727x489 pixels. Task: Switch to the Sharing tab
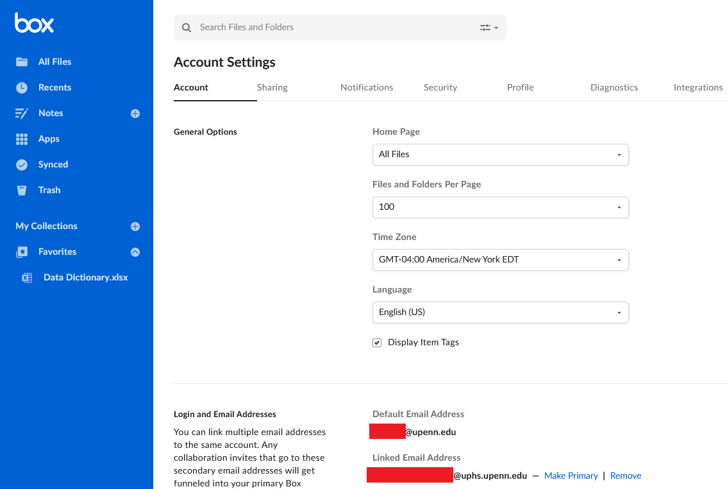click(272, 87)
